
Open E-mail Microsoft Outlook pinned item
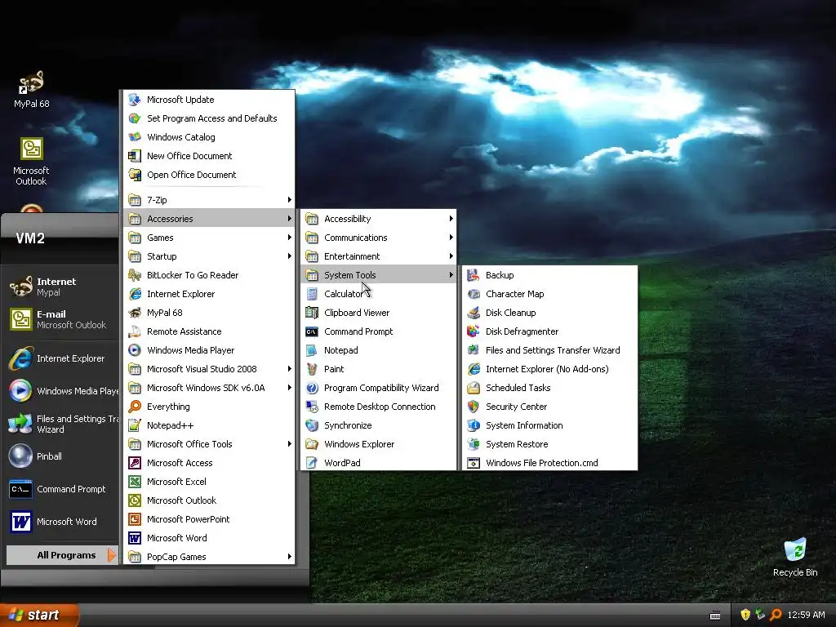tap(60, 319)
